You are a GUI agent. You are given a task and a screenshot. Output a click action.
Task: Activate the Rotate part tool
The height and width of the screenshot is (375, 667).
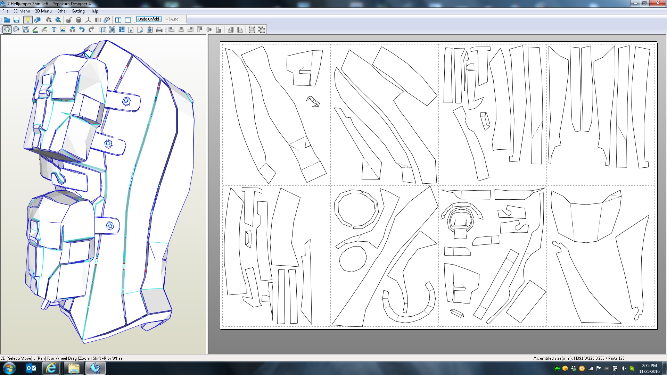[x=16, y=30]
